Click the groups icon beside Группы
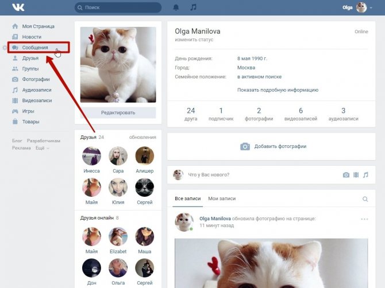 tap(15, 69)
